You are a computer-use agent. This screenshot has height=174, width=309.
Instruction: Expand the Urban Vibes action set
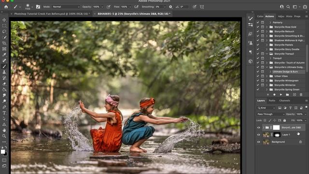[x=267, y=76]
